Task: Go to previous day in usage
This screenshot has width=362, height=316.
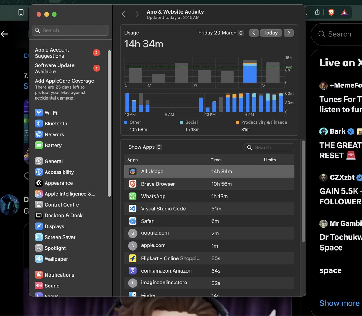Action: [x=254, y=33]
